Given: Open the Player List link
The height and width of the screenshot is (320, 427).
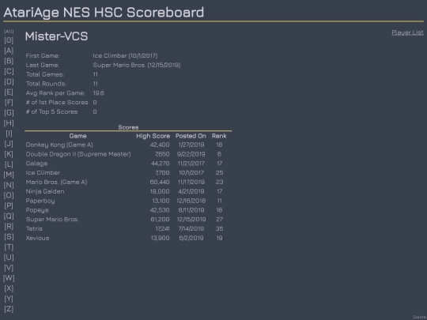Looking at the screenshot, I should click(407, 32).
